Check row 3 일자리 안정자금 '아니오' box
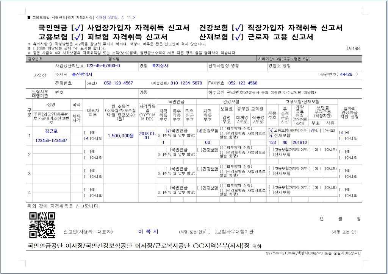 [342, 177]
